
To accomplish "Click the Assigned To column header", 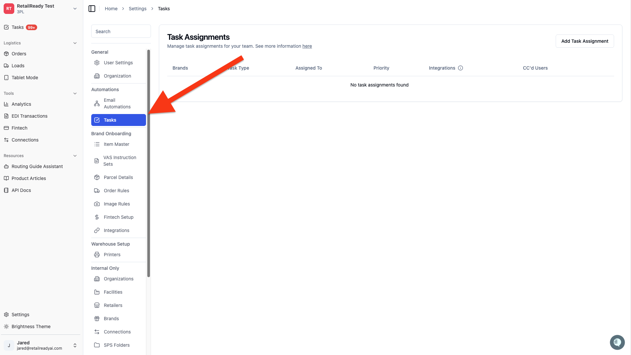I will pos(309,68).
